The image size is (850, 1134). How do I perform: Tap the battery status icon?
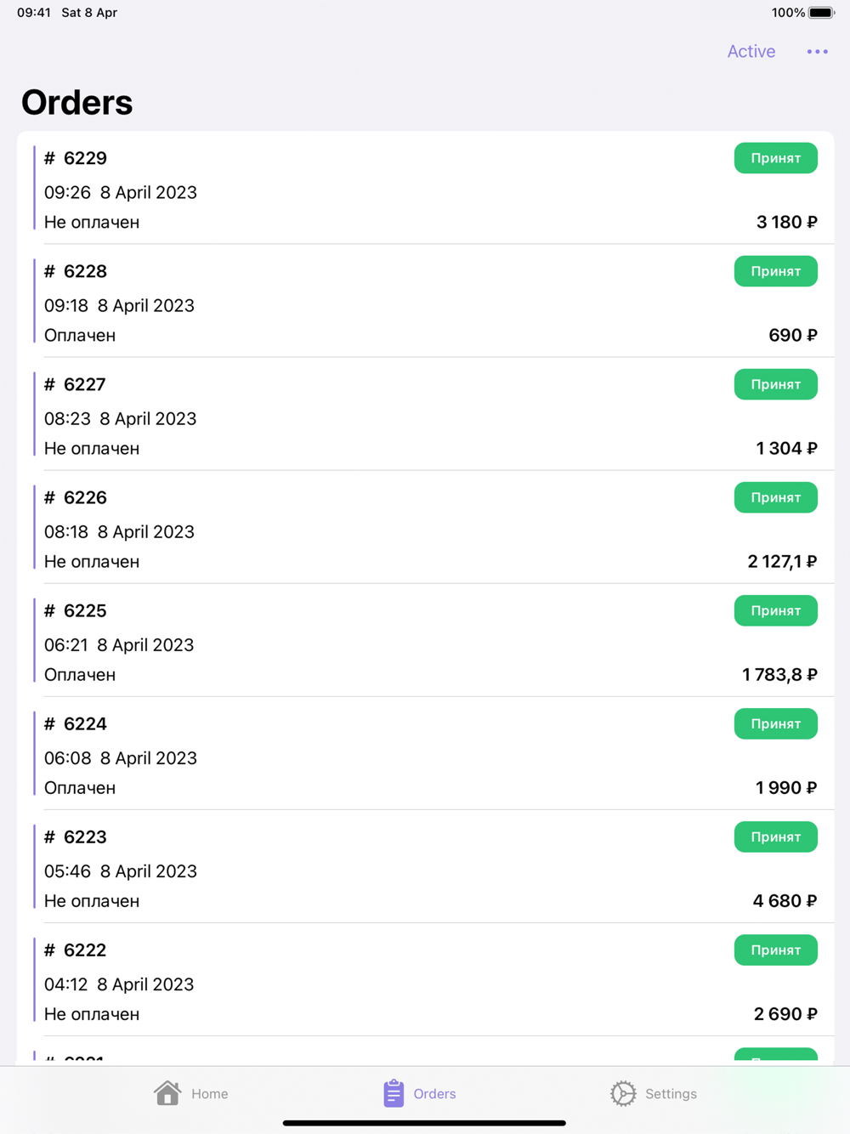pyautogui.click(x=821, y=13)
